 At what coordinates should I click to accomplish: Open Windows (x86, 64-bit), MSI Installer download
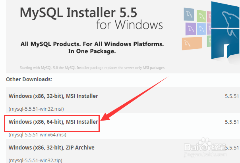[x=53, y=122]
